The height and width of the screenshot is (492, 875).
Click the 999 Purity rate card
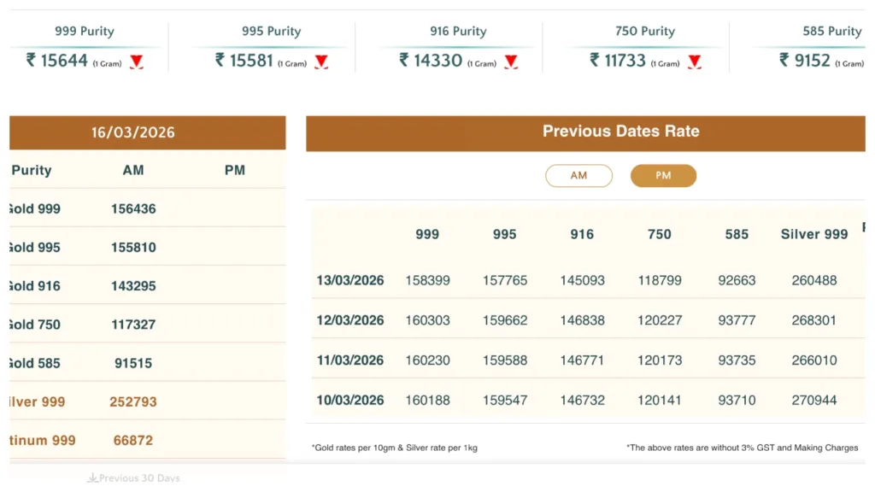pos(85,47)
